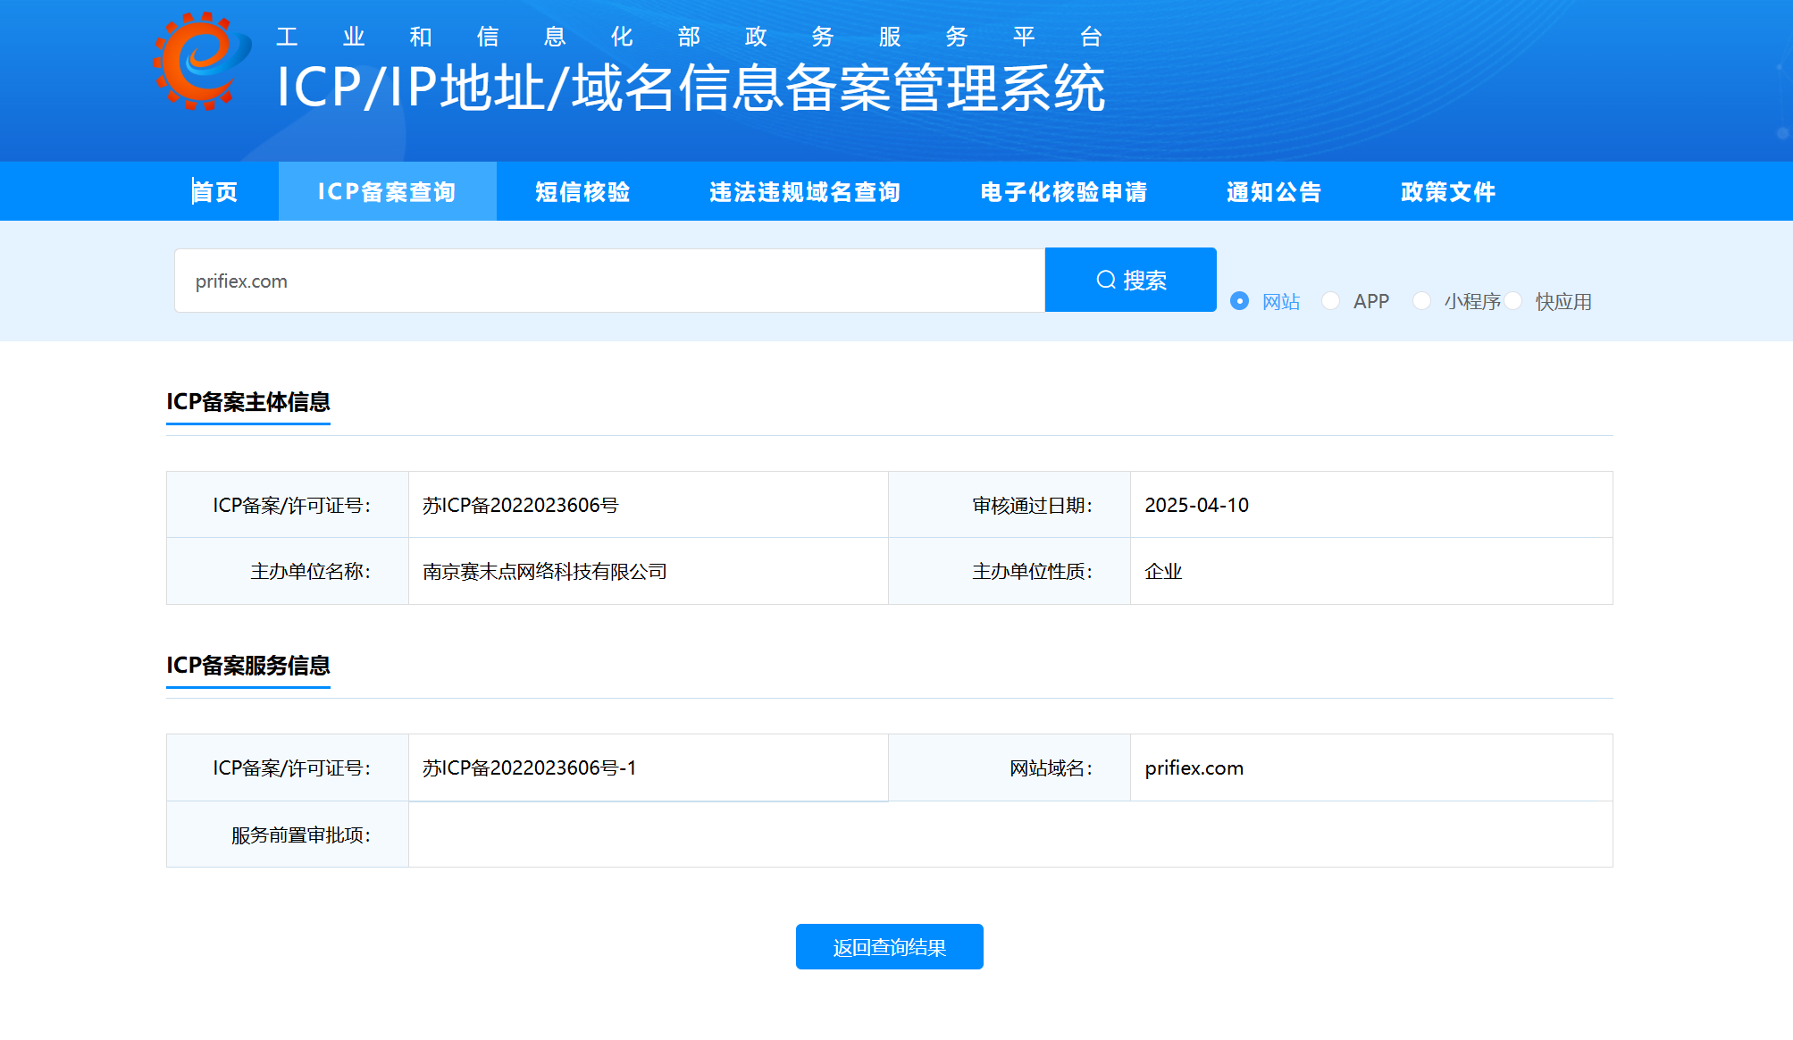Go to 短信核验 menu item
Screen dimensions: 1793x1040
[x=582, y=191]
